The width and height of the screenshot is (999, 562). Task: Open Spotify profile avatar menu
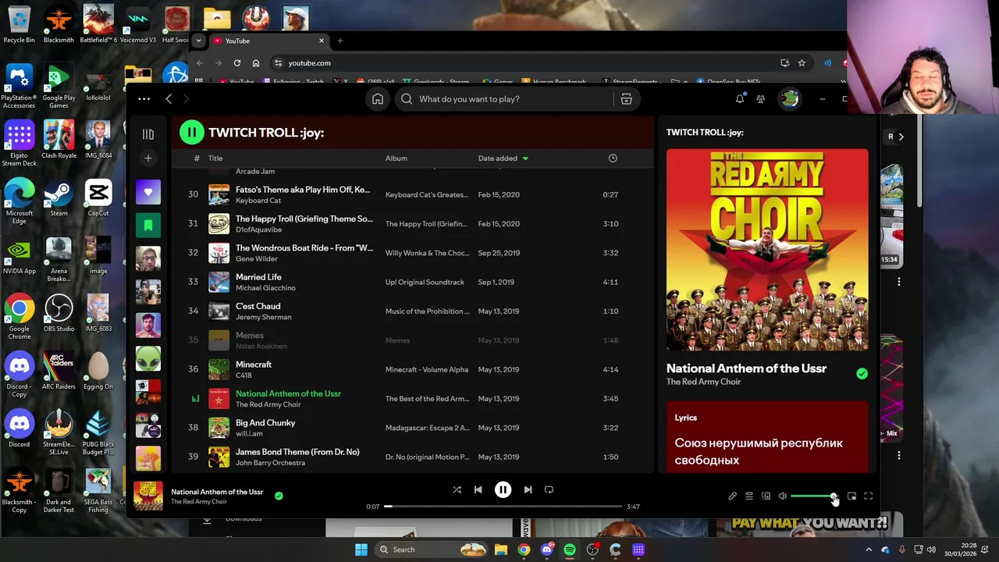(x=790, y=99)
